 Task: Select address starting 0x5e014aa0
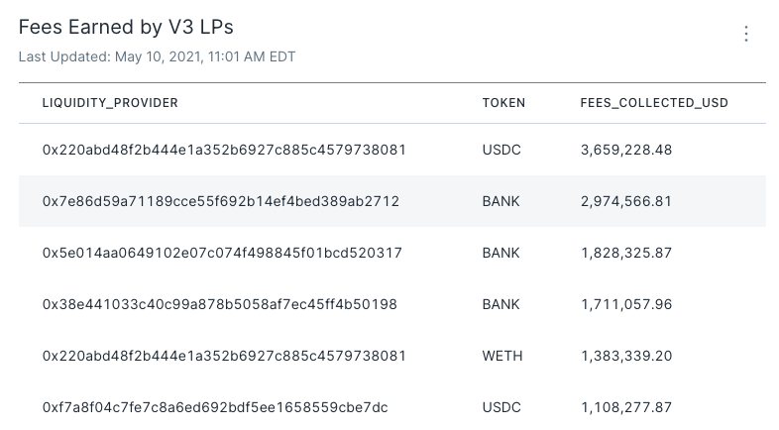(x=222, y=253)
